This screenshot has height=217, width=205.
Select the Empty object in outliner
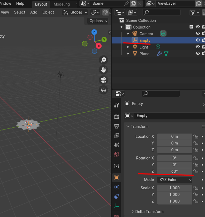tap(145, 40)
